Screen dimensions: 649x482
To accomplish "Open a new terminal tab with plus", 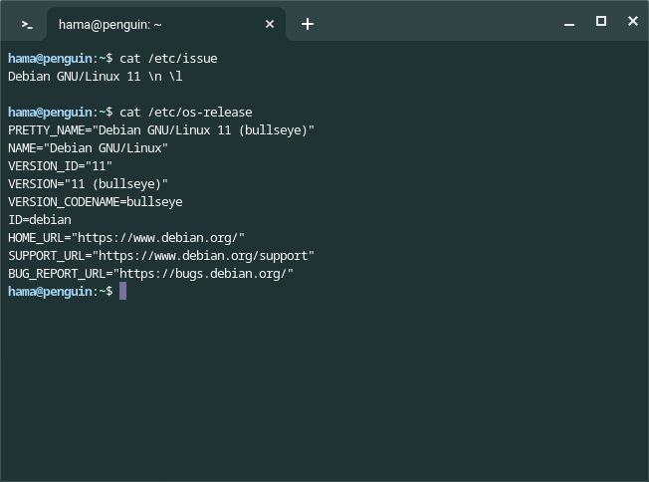I will [308, 24].
